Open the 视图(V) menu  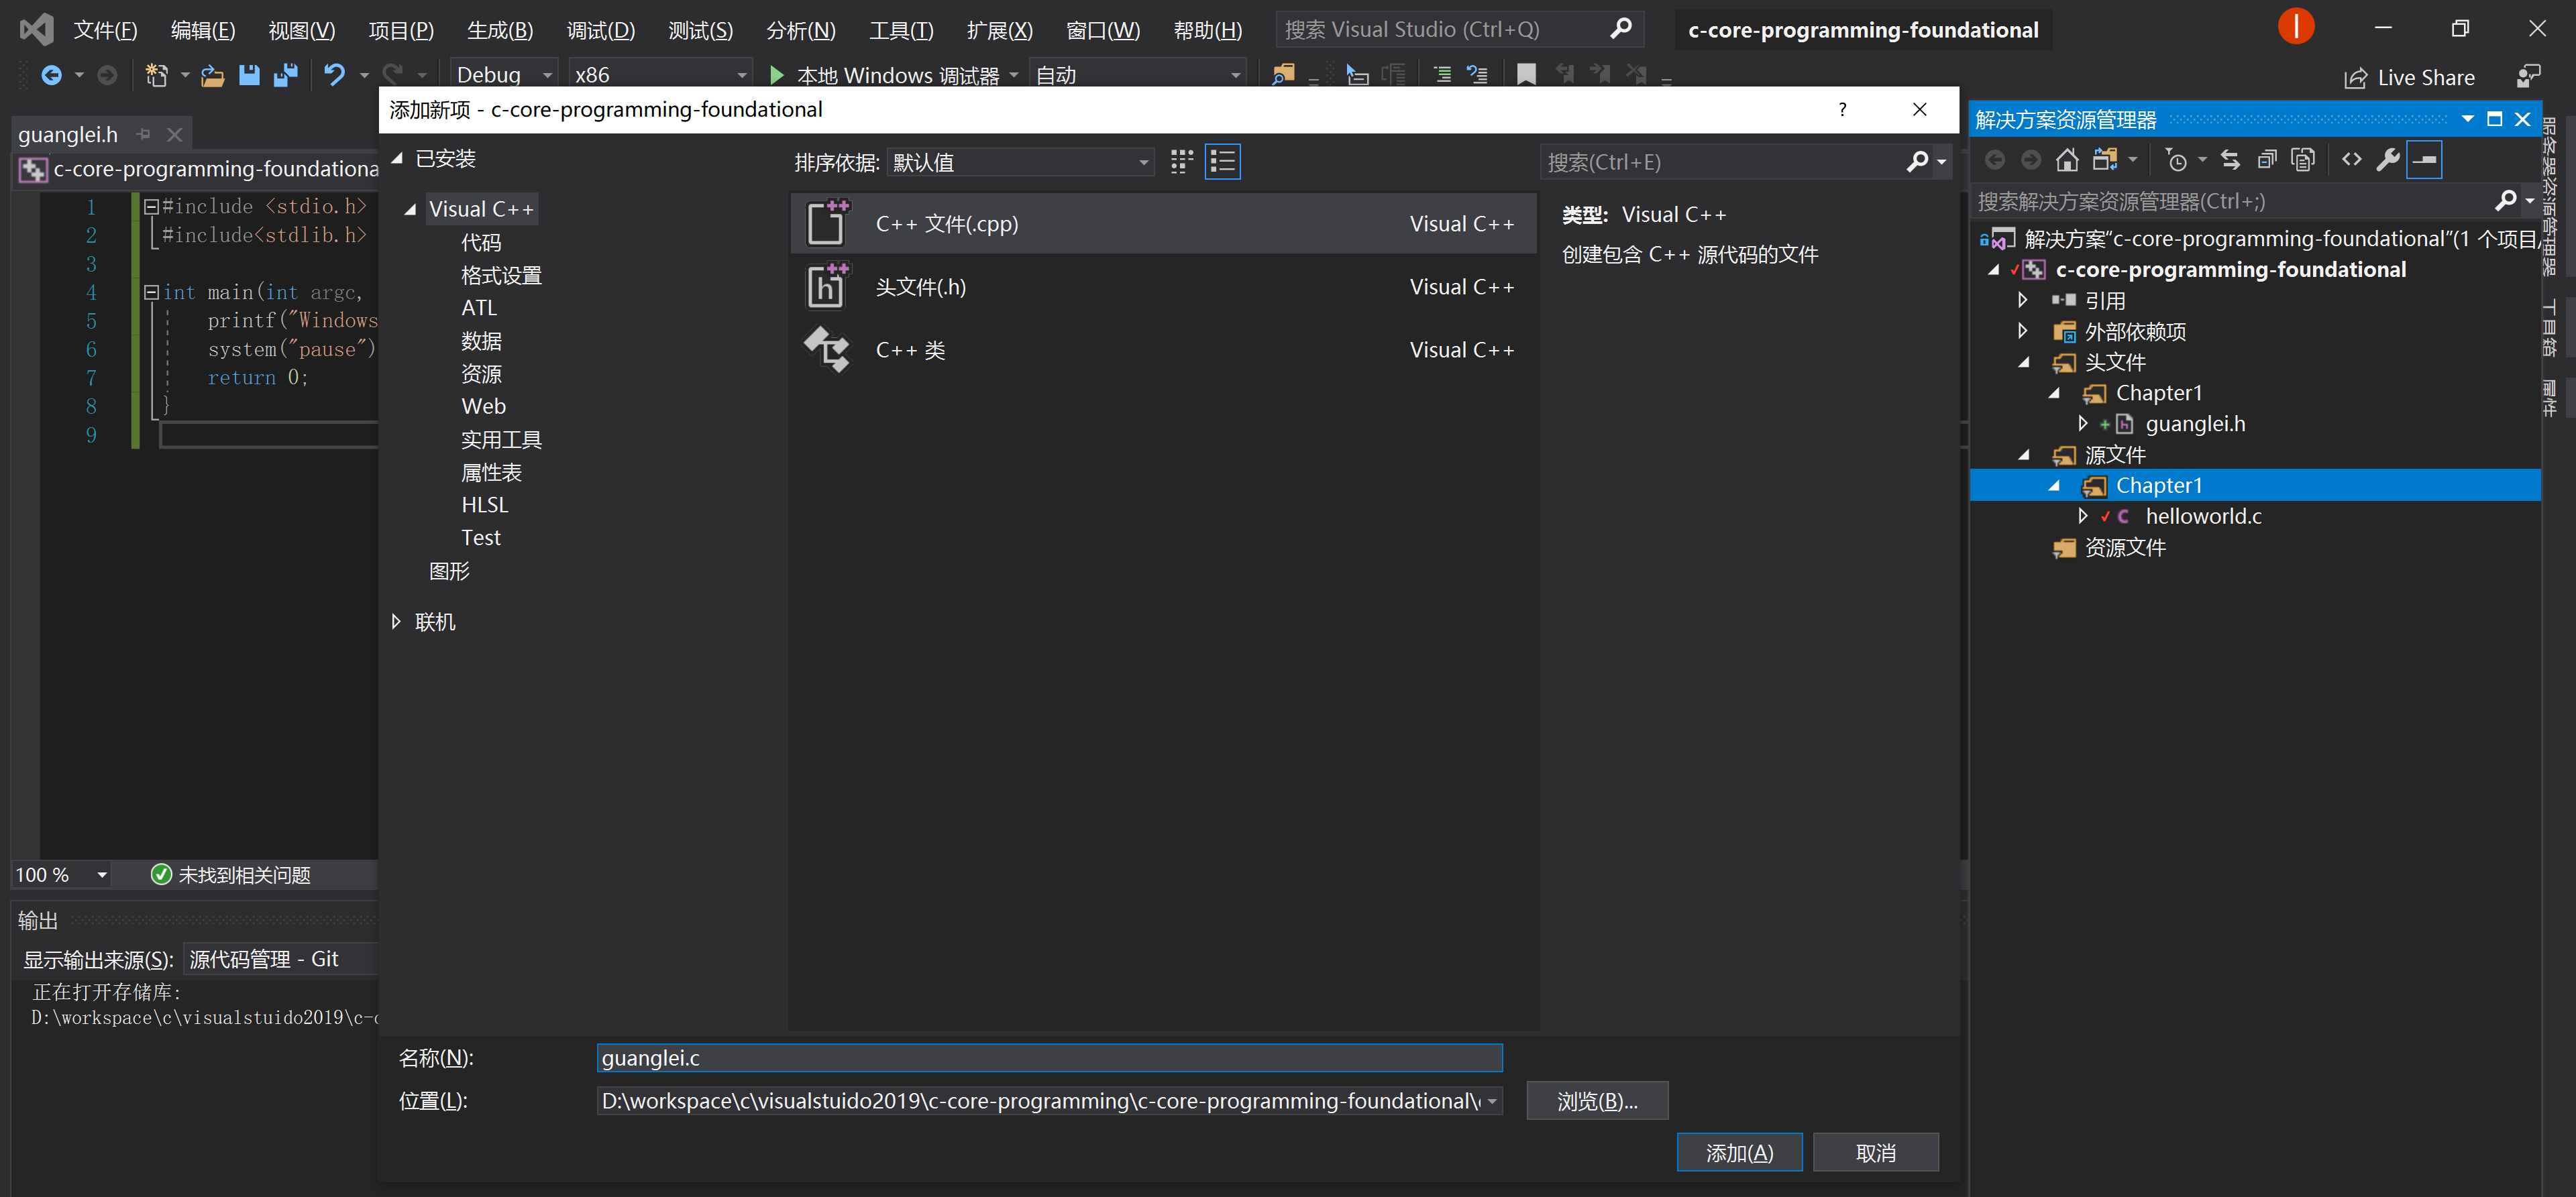coord(302,30)
